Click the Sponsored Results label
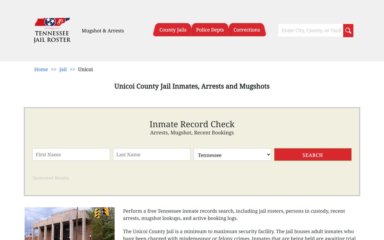 point(51,178)
